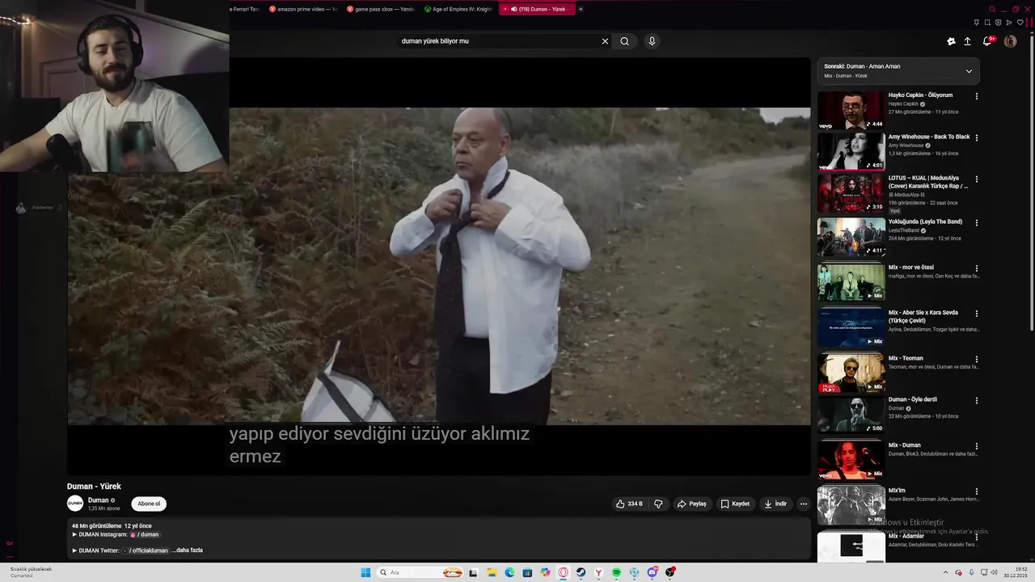Screen dimensions: 1035x582
Task: Open Spotify from the taskbar
Action: pos(616,572)
